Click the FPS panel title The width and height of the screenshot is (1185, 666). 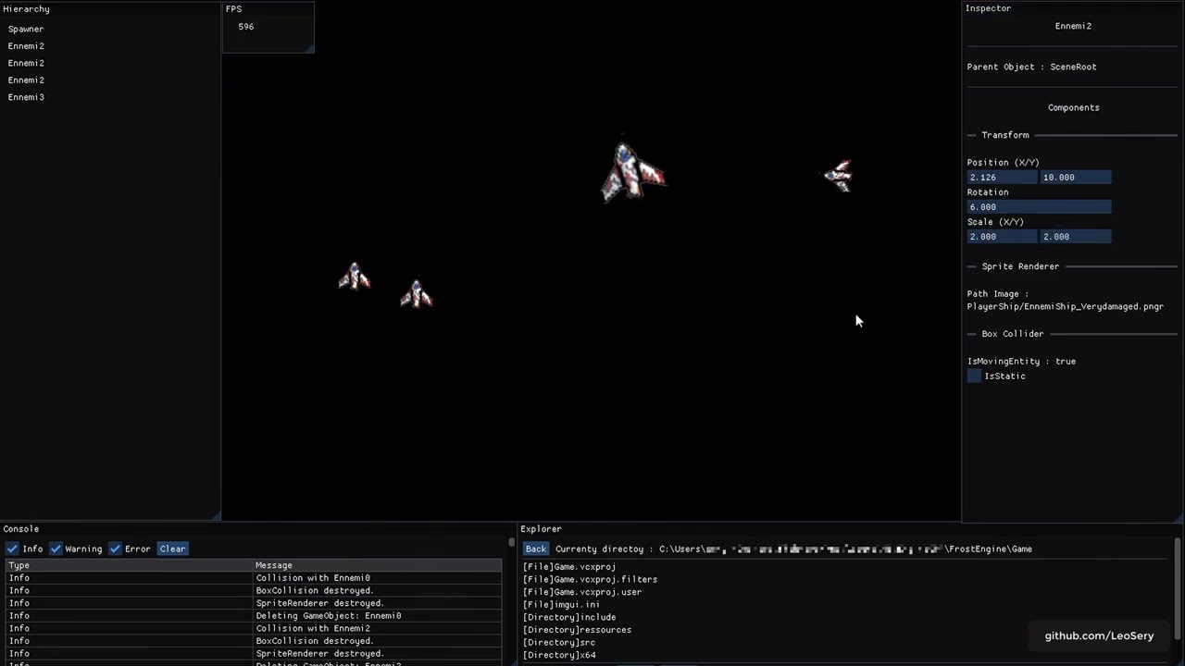233,8
